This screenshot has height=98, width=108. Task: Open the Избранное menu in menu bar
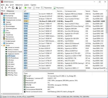click(x=19, y=5)
